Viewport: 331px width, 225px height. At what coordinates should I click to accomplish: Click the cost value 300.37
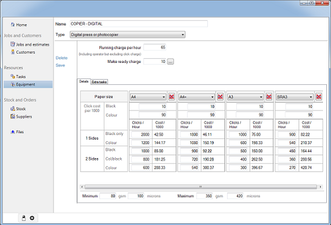[x=208, y=167]
